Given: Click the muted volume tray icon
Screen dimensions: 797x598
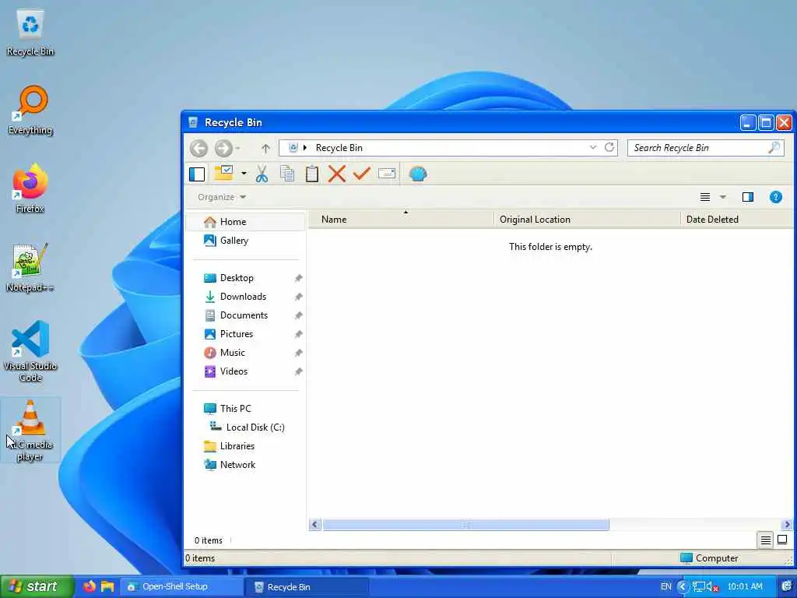Looking at the screenshot, I should (713, 587).
